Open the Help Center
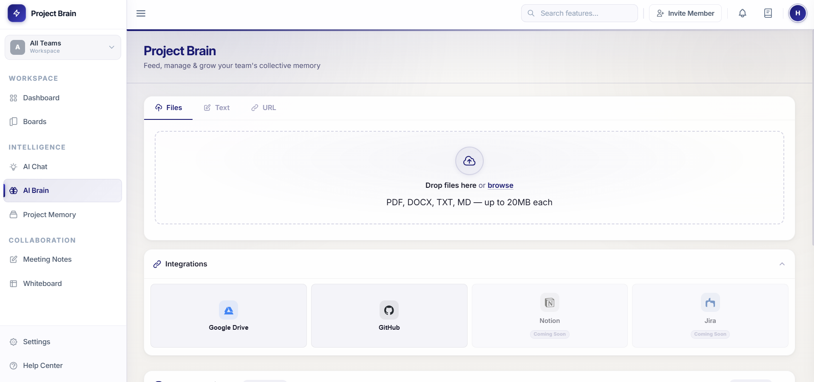 [x=63, y=365]
